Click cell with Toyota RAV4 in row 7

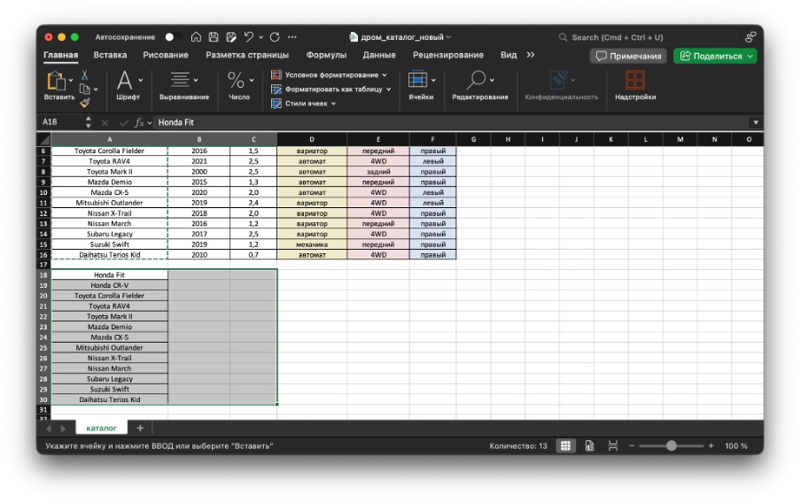coord(109,161)
